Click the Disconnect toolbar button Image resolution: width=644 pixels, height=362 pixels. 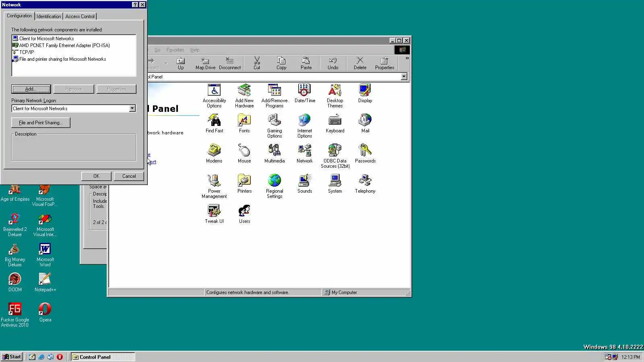click(230, 63)
